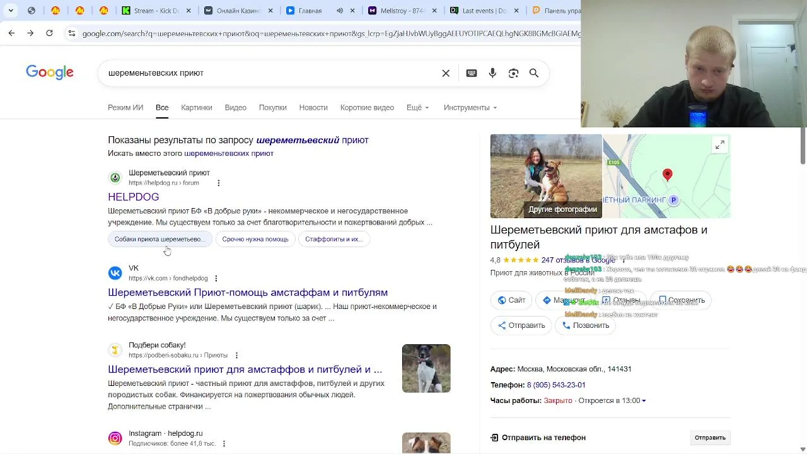Open the Картинки results tab
Screen dimensions: 807x454
point(197,107)
